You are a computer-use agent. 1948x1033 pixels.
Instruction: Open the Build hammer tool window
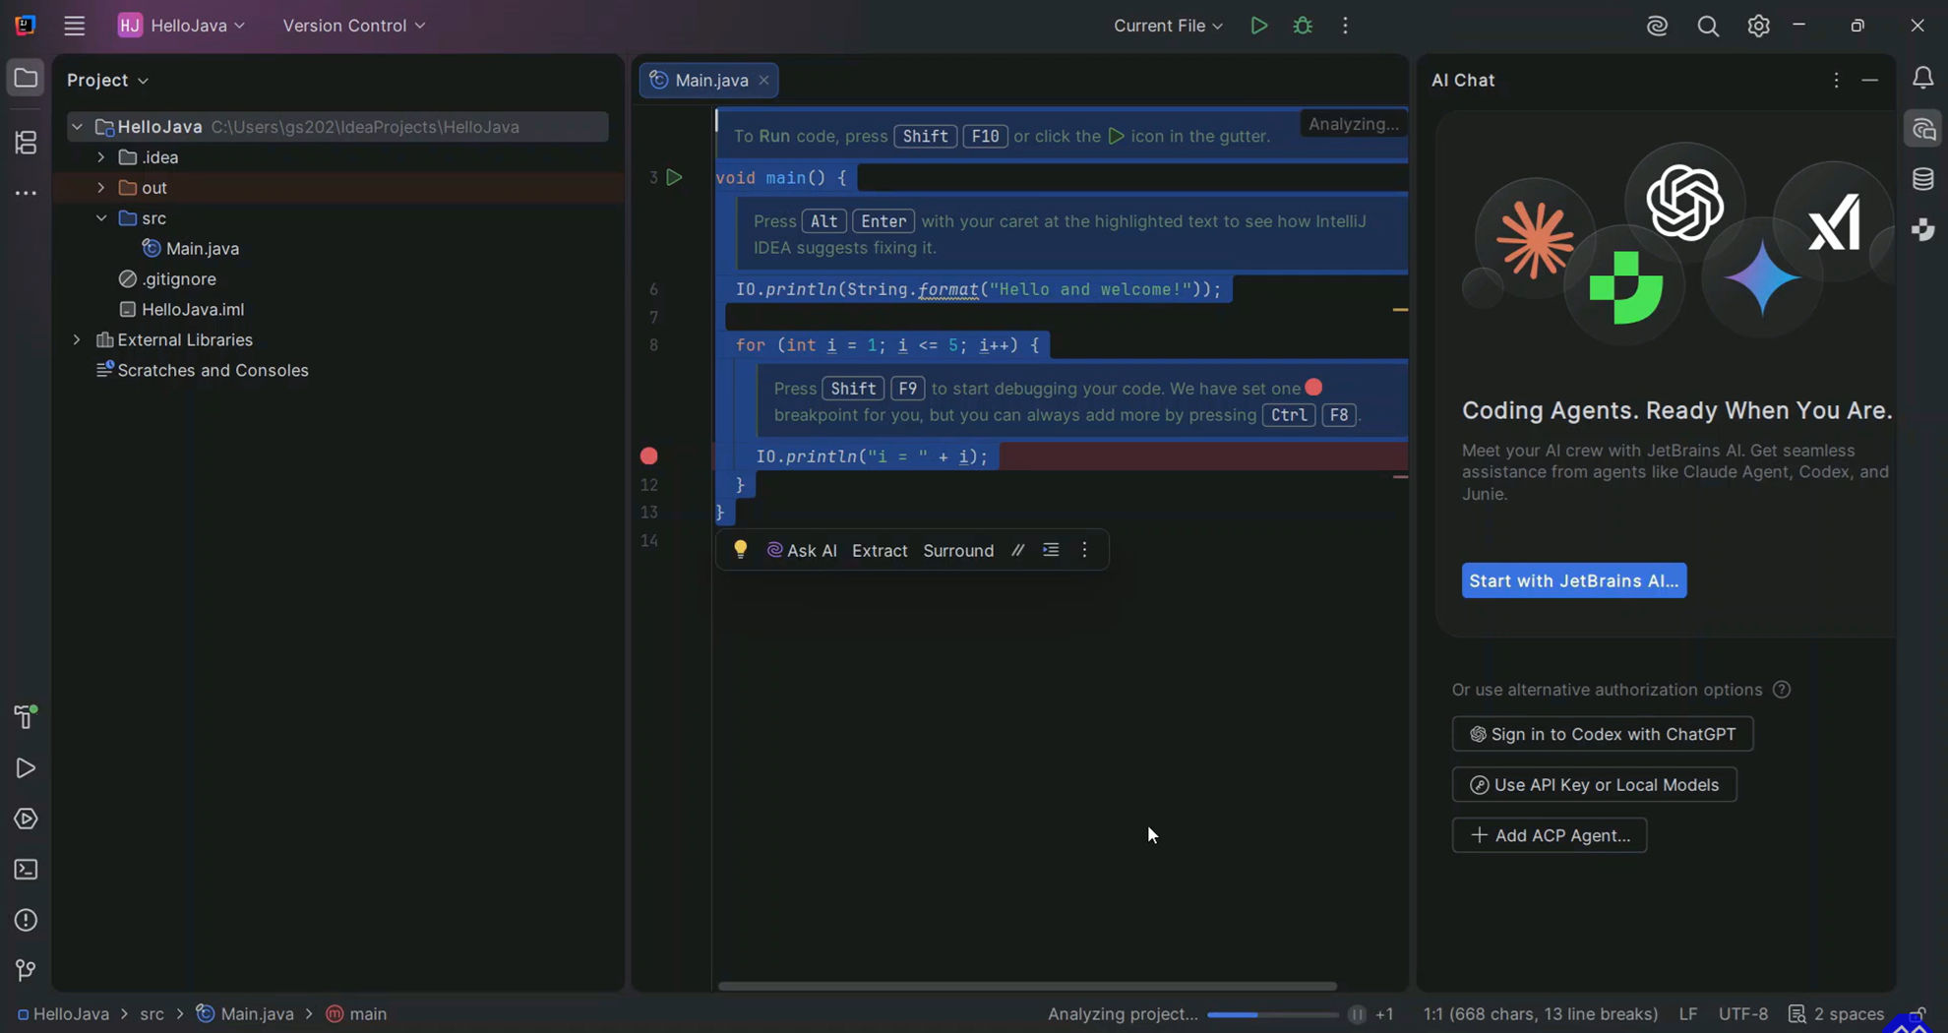pos(26,716)
